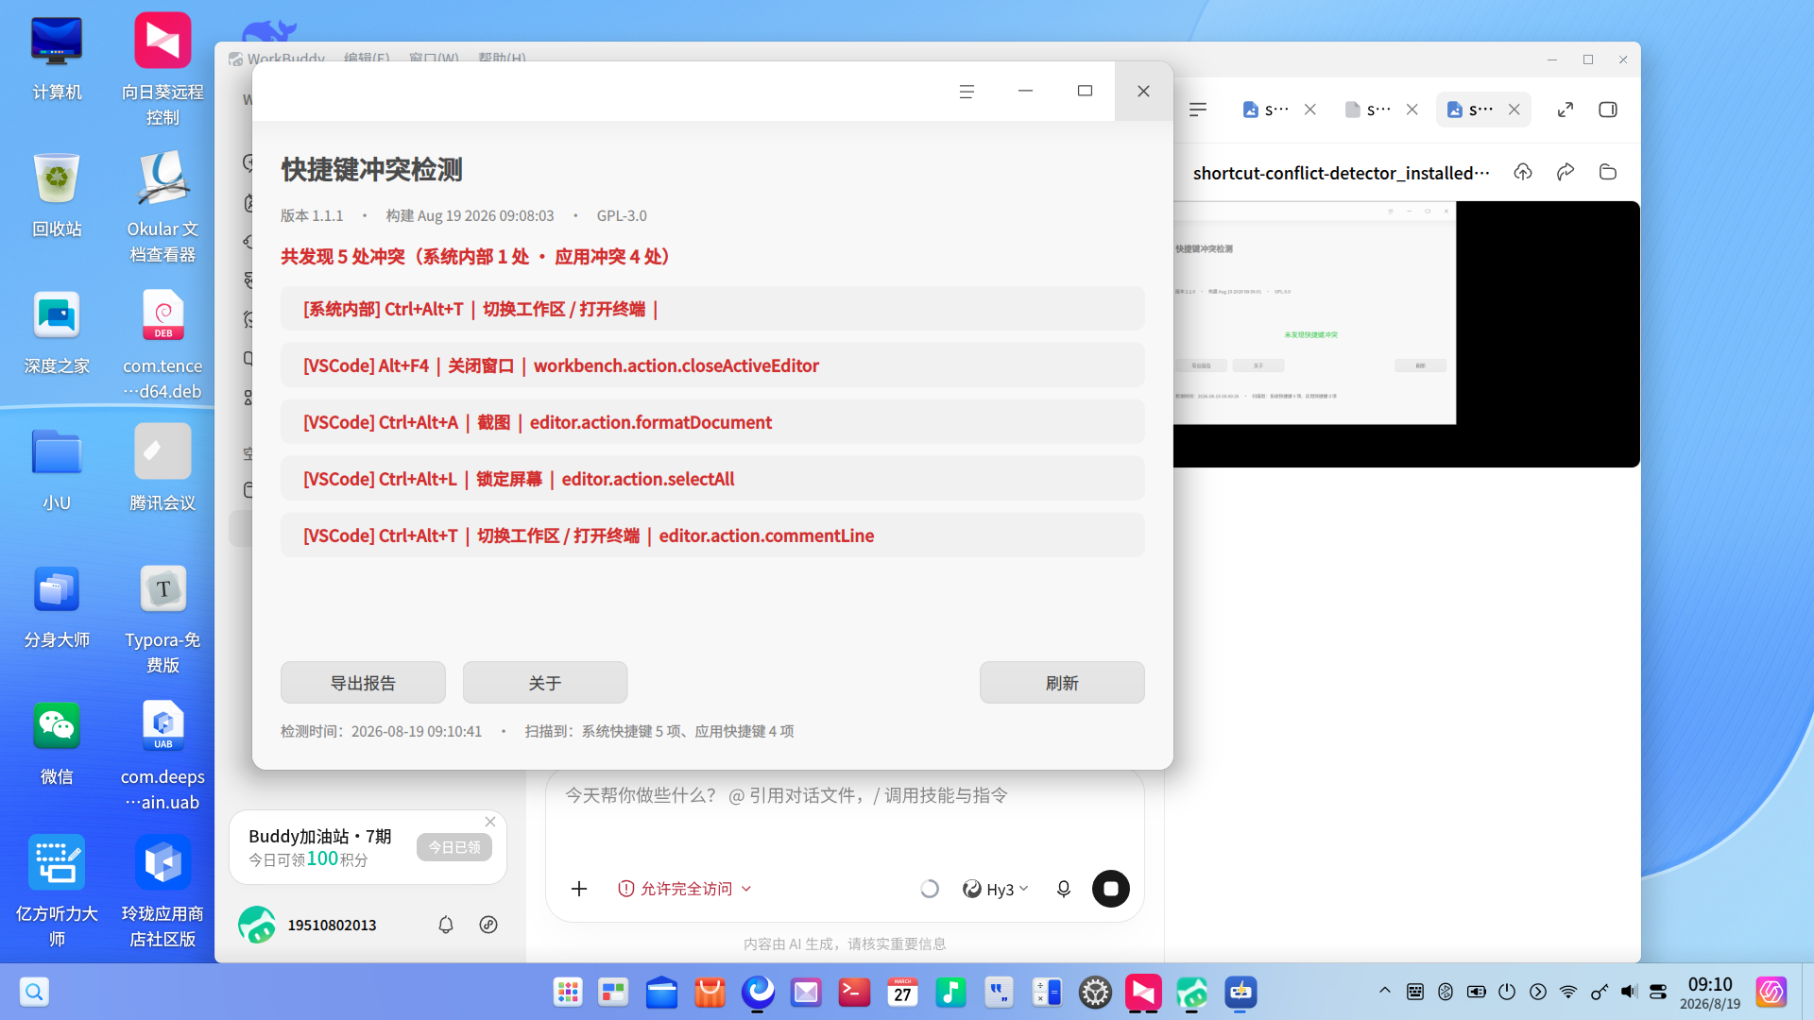
Task: Open the system settings gear in the dock
Action: [x=1095, y=992]
